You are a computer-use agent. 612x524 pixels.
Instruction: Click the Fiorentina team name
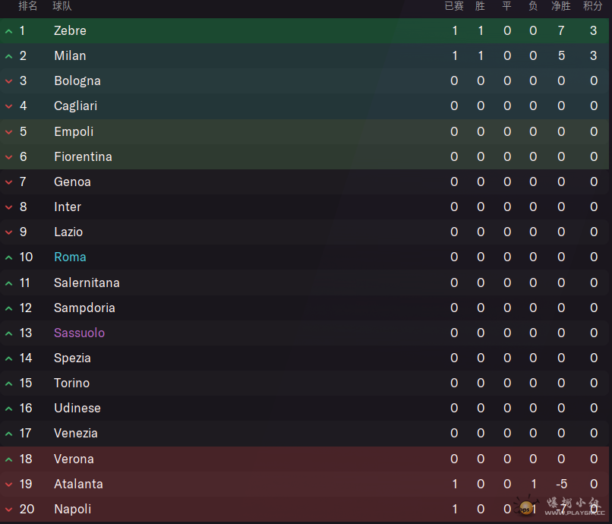[83, 156]
